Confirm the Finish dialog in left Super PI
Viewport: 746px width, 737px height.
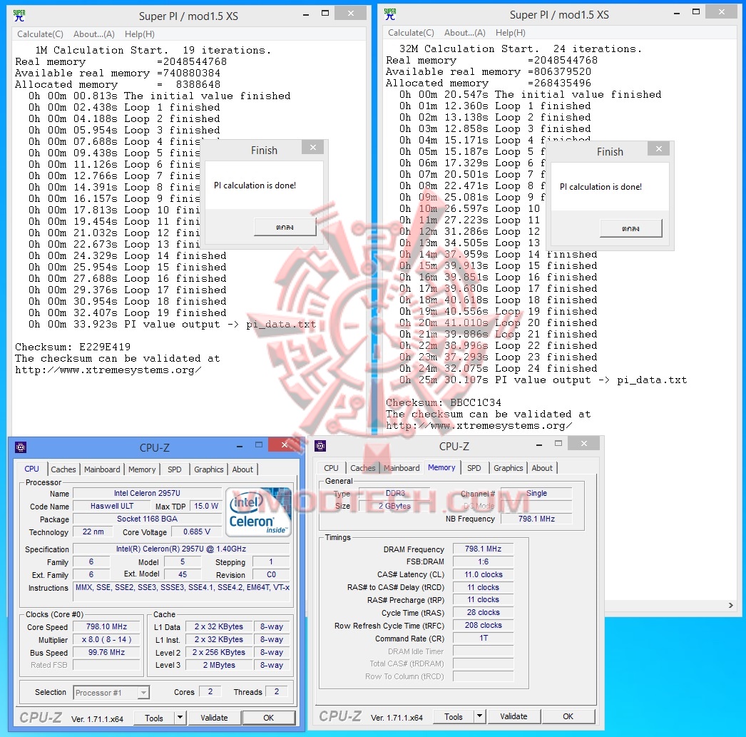click(285, 227)
